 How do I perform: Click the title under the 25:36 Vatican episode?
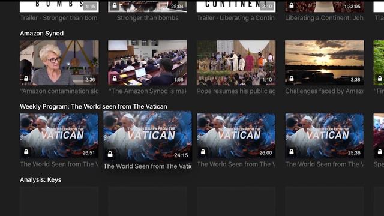pos(325,164)
